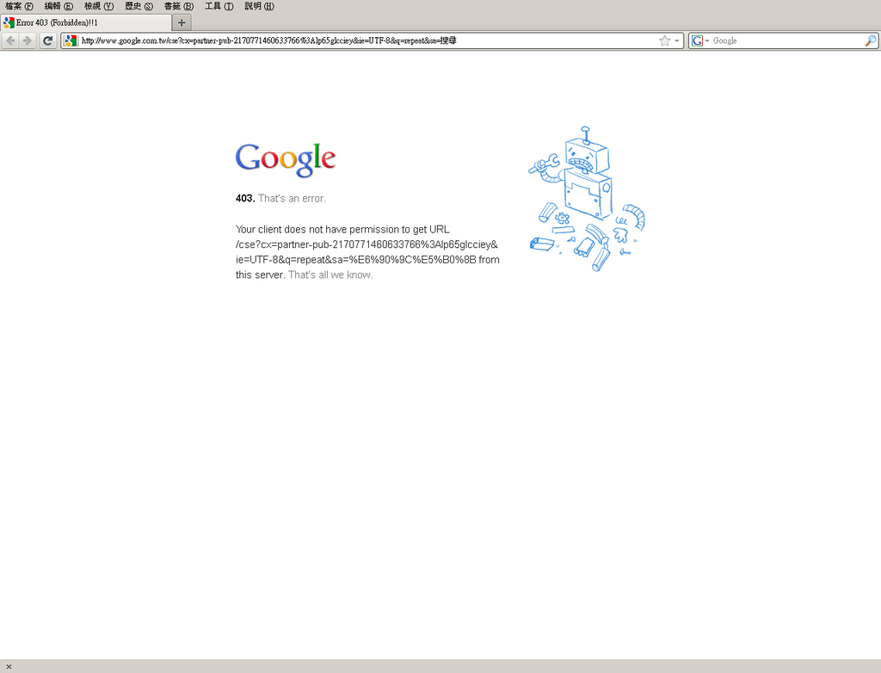Click the broken robot illustration
Image resolution: width=881 pixels, height=673 pixels.
pyautogui.click(x=587, y=199)
